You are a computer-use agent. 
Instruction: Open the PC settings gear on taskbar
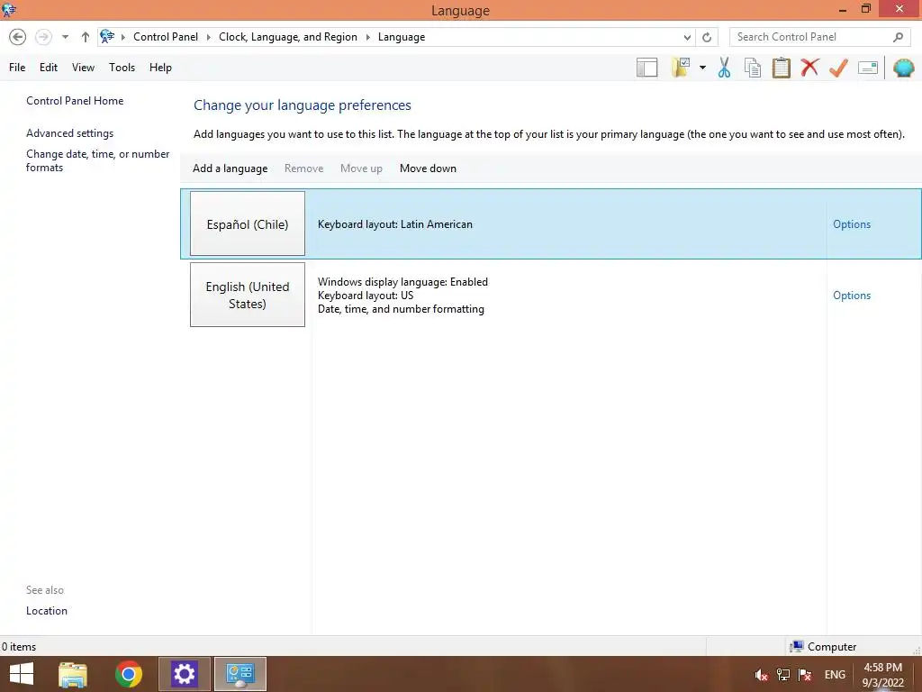coord(184,674)
